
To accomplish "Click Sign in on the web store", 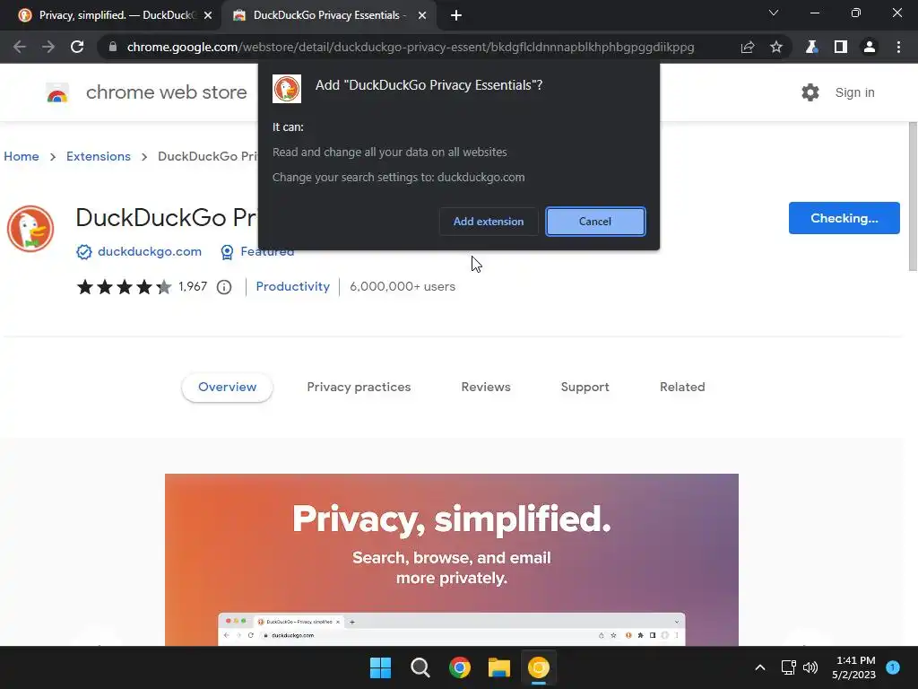I will [854, 92].
